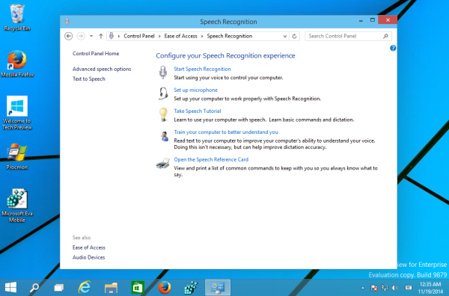Screen dimensions: 449x296
Task: Show hidden tray icons arrow
Action: pos(363,288)
